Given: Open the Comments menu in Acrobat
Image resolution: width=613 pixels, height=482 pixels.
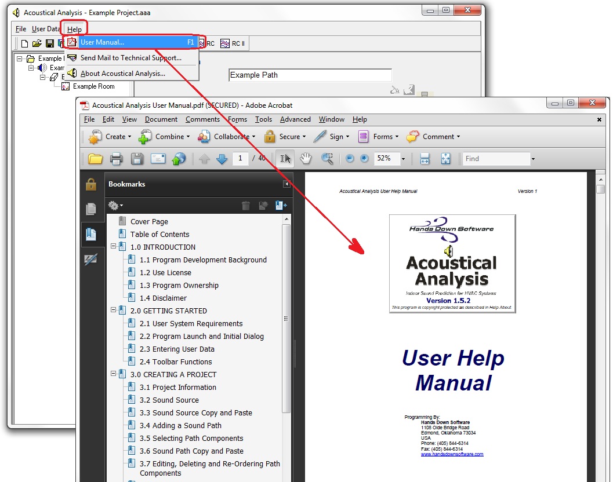Looking at the screenshot, I should [x=202, y=119].
